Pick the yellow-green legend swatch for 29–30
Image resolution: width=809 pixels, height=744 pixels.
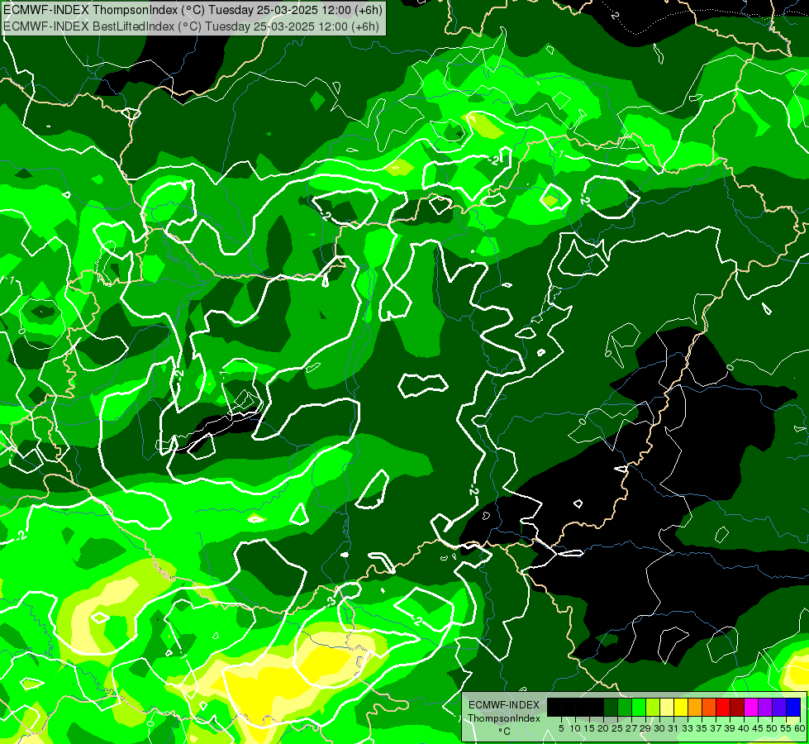(653, 707)
